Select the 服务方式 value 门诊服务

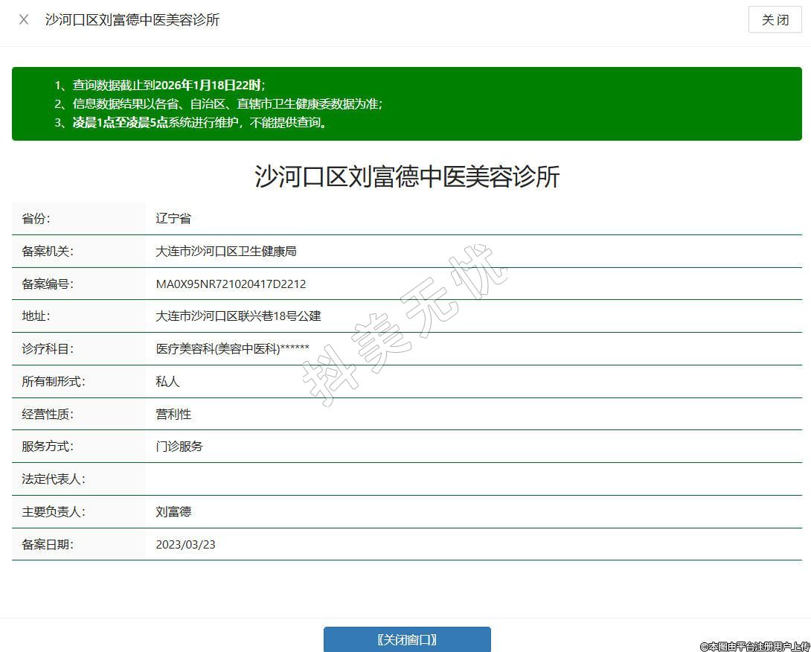pyautogui.click(x=179, y=447)
